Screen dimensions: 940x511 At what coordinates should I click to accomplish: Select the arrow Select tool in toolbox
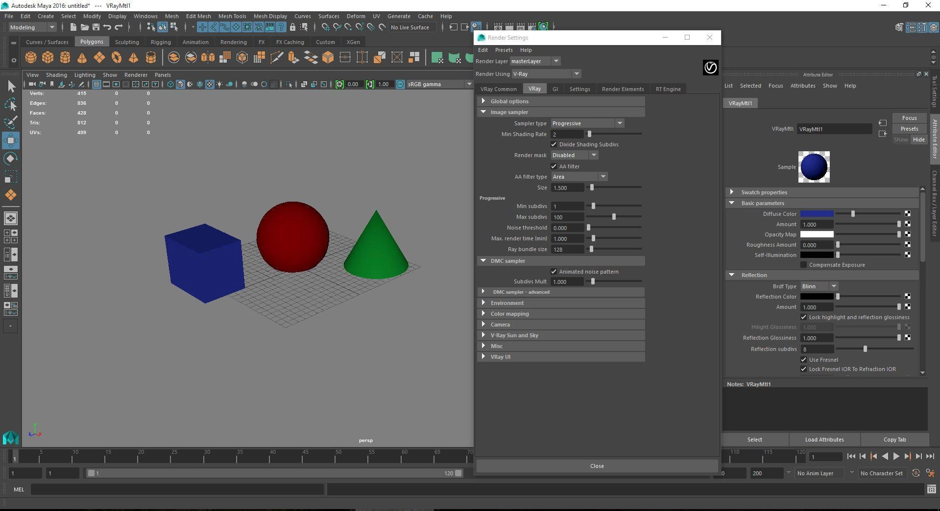click(11, 87)
